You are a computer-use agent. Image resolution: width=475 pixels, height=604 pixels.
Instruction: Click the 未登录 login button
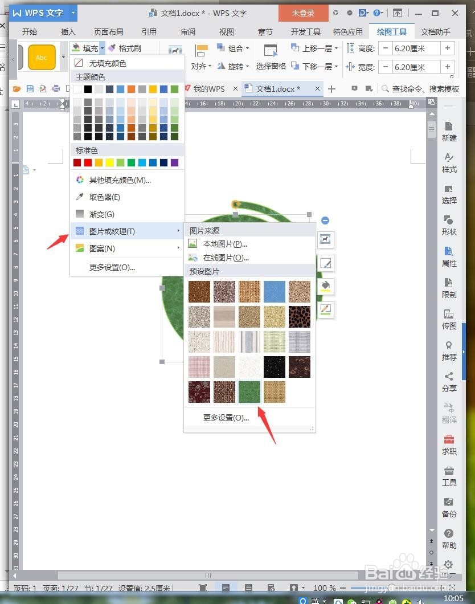tap(303, 13)
